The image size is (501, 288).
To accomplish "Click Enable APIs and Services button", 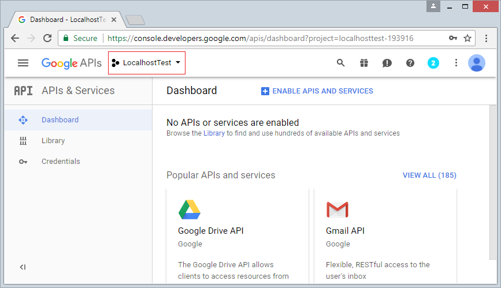I will point(317,91).
